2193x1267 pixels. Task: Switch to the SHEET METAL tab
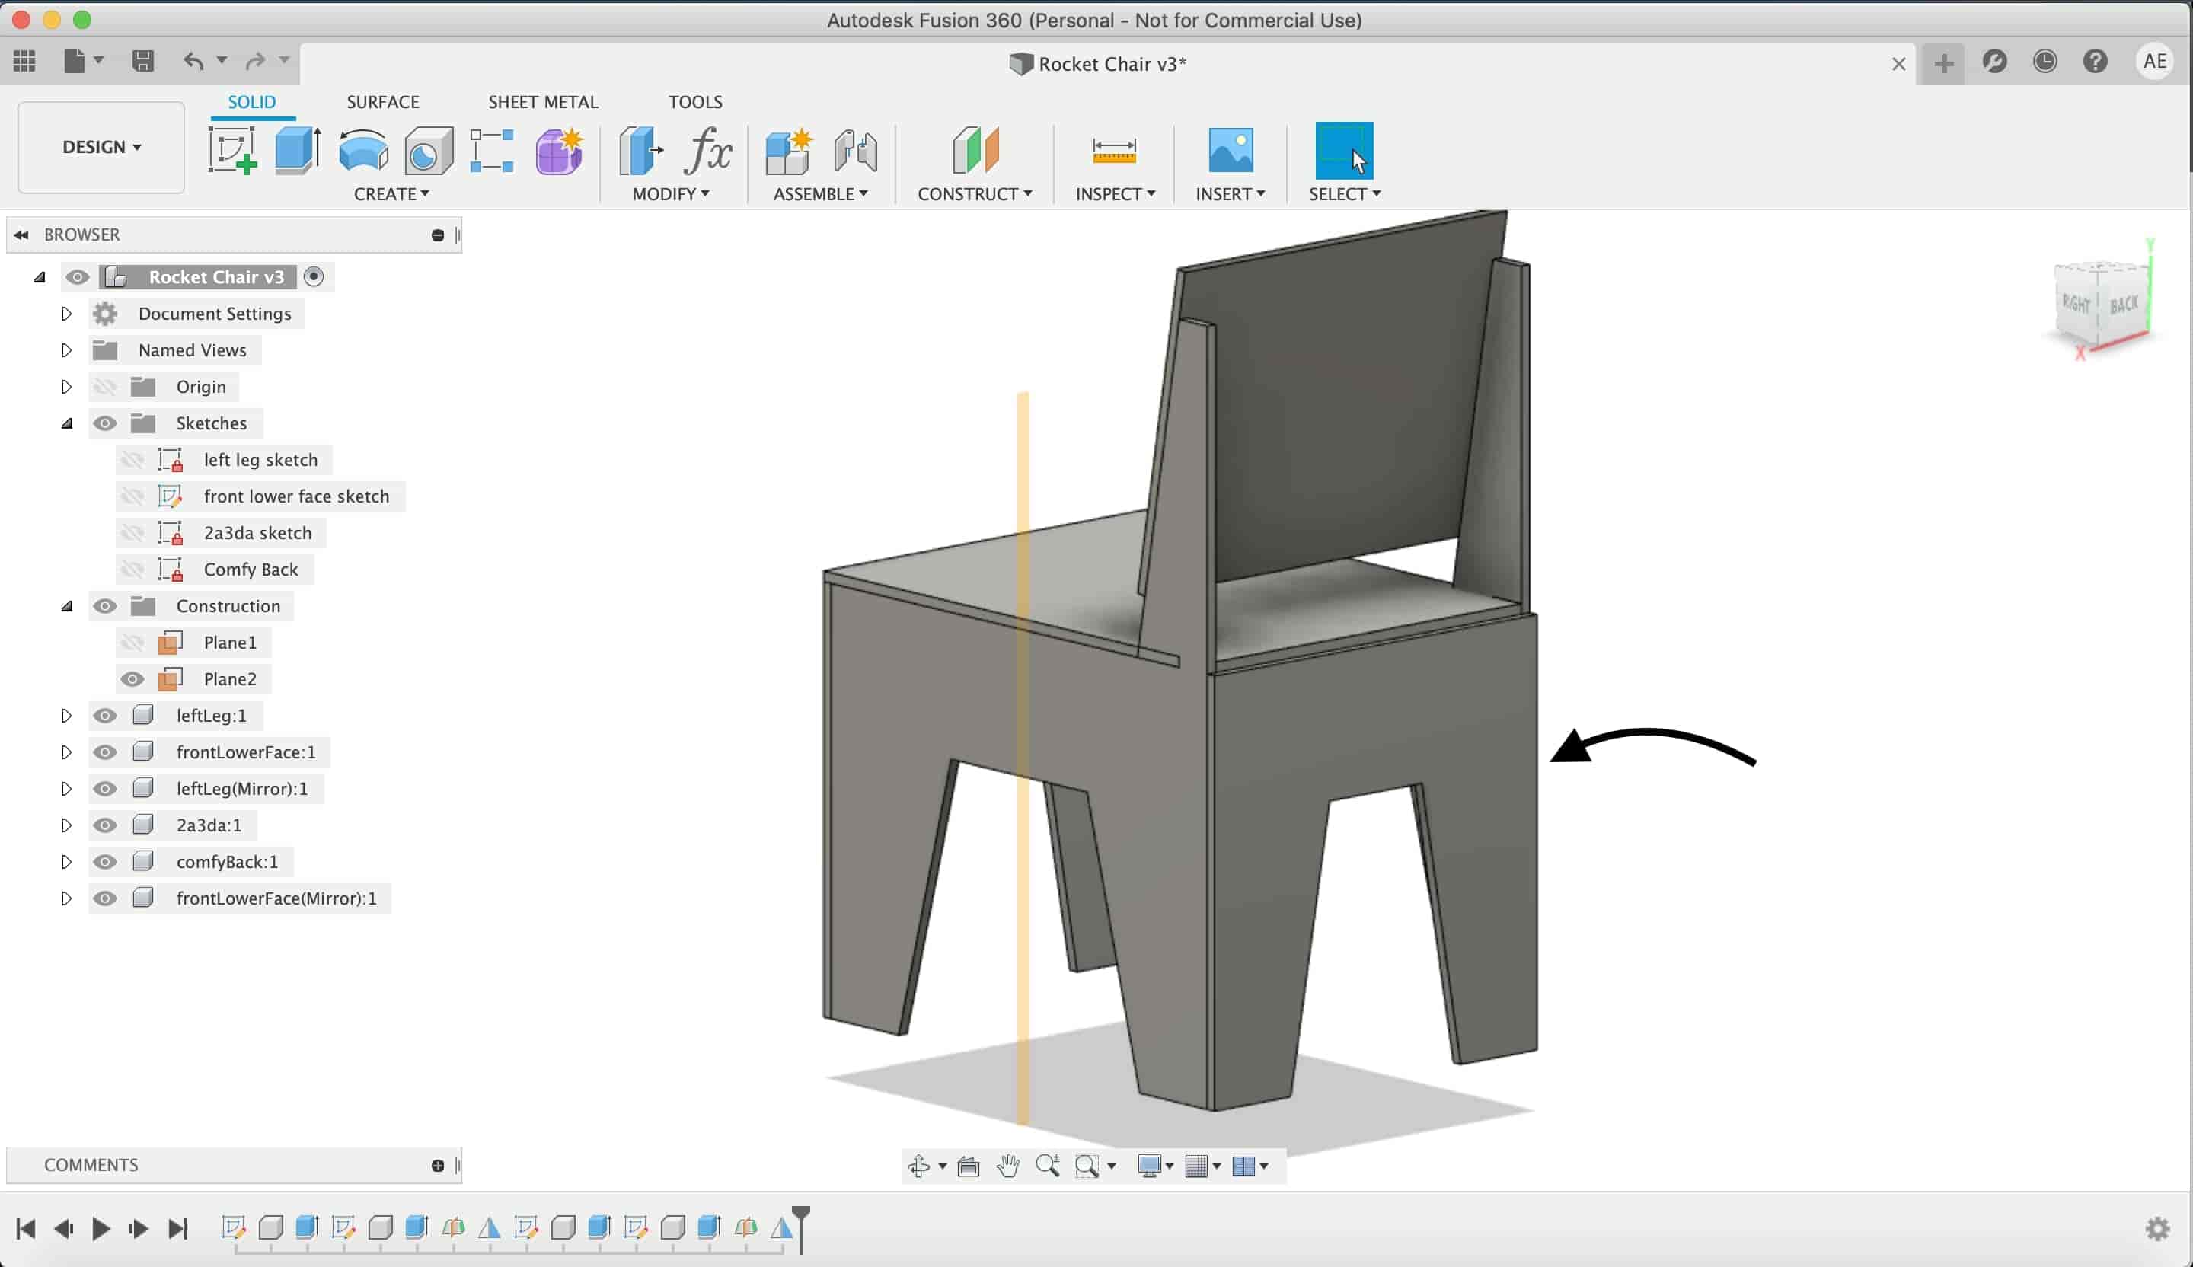[543, 102]
